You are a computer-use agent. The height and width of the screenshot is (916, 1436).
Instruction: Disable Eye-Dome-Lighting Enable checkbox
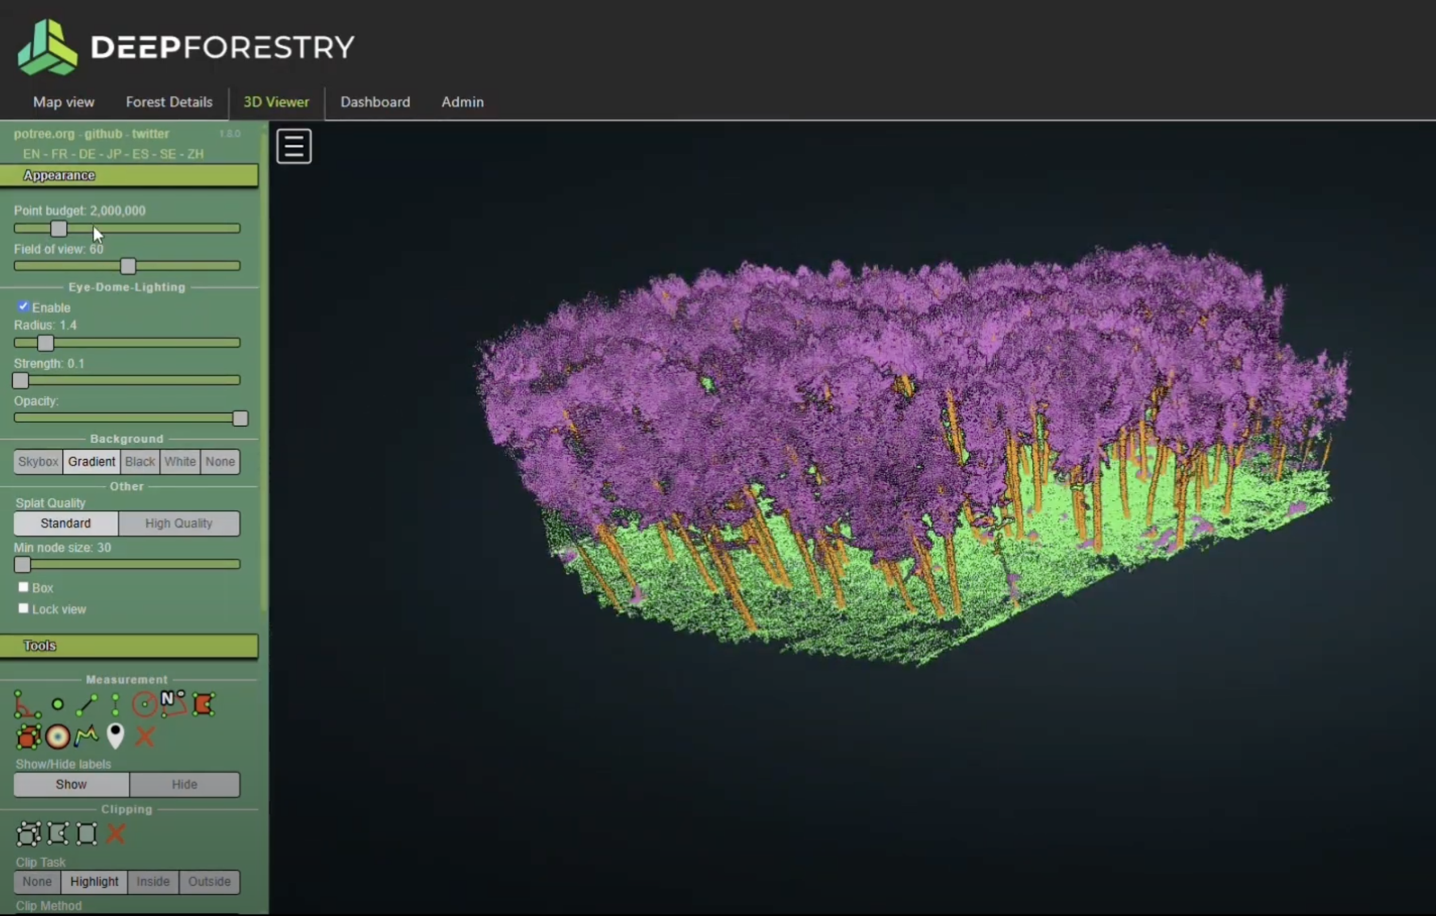pos(24,306)
